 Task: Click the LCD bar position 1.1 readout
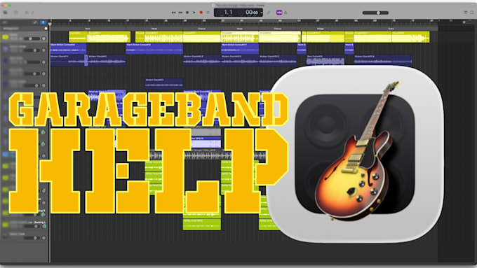228,12
